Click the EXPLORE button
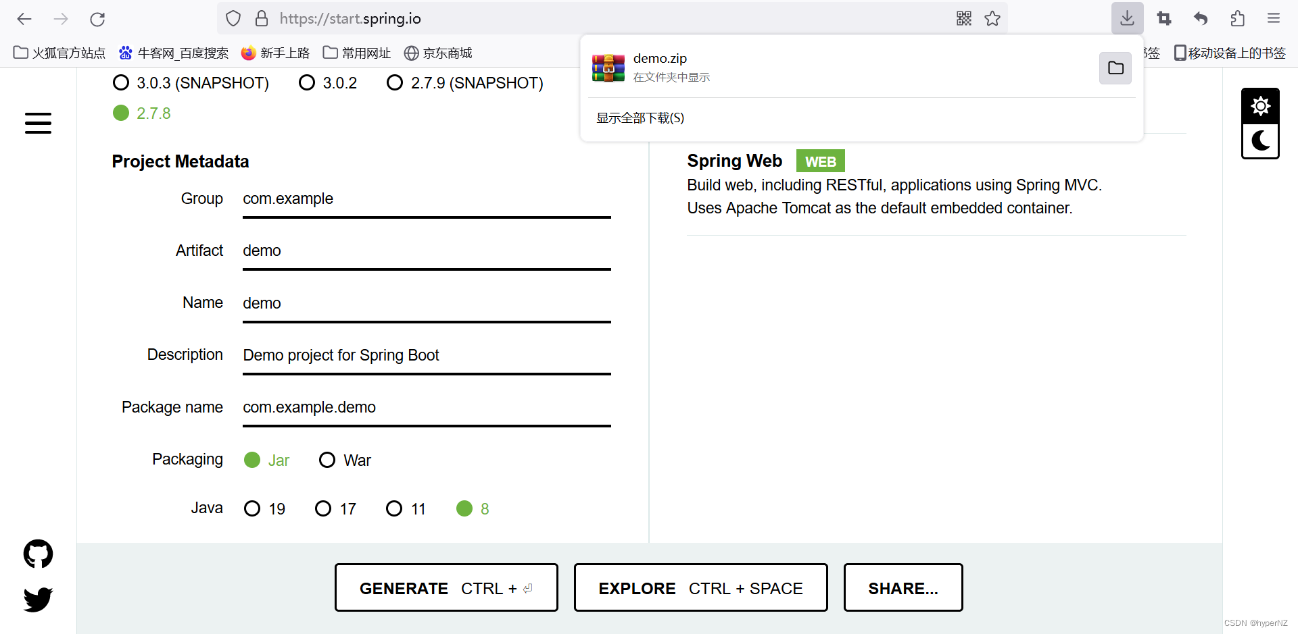Screen dimensions: 1298x634 pos(700,587)
